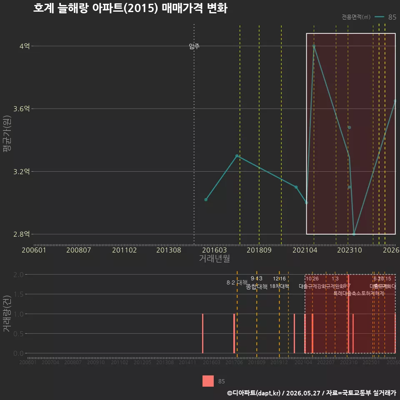The height and width of the screenshot is (400, 400).
Task: Click the teal line swatch in the top legend
Action: tap(379, 17)
